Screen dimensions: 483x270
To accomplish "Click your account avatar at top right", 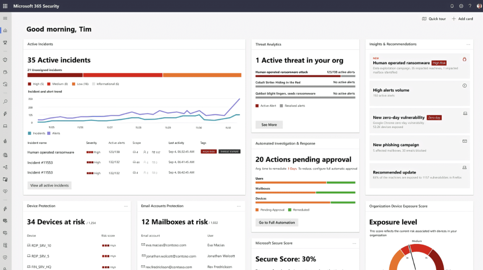I will 479,6.
